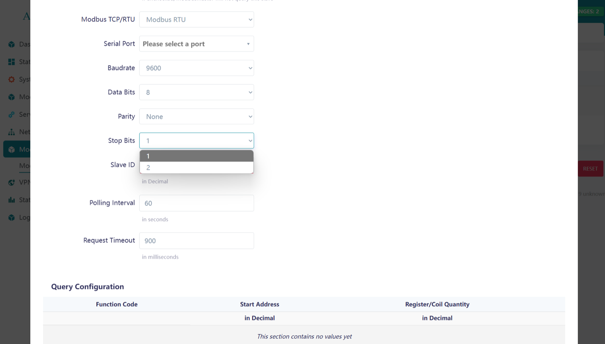Choose option 2 in Stop Bits list
Image resolution: width=605 pixels, height=344 pixels.
click(x=196, y=168)
